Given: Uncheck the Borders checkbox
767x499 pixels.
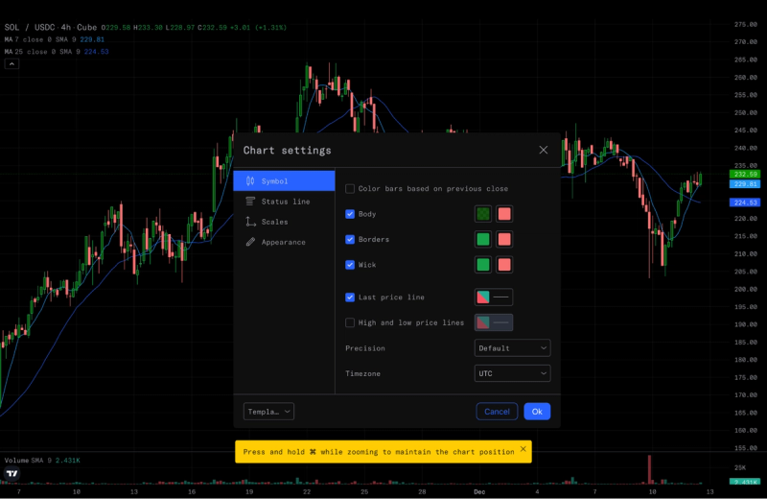Looking at the screenshot, I should pos(350,240).
